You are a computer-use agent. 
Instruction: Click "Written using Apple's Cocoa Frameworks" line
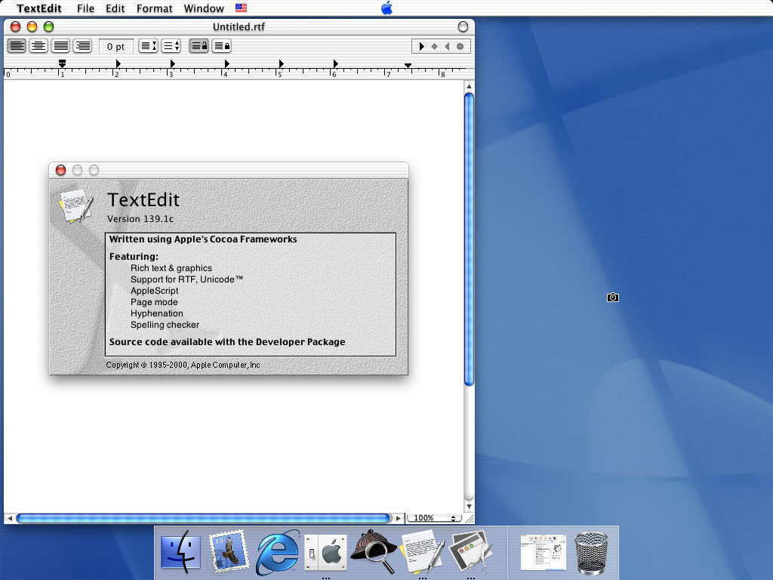click(203, 239)
